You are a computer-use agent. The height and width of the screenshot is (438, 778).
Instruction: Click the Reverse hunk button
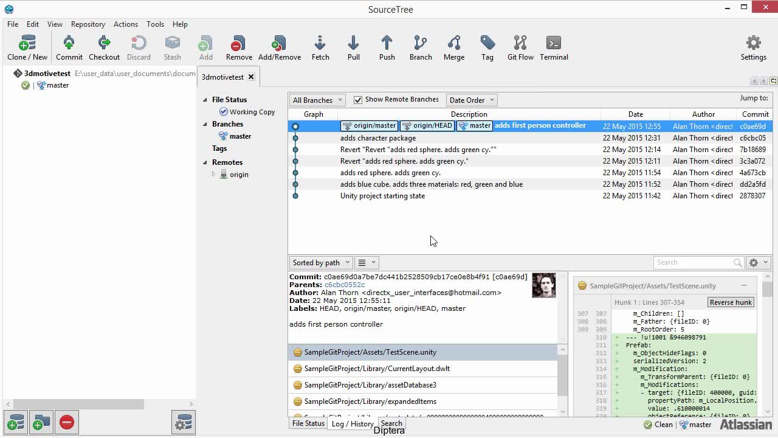tap(731, 302)
